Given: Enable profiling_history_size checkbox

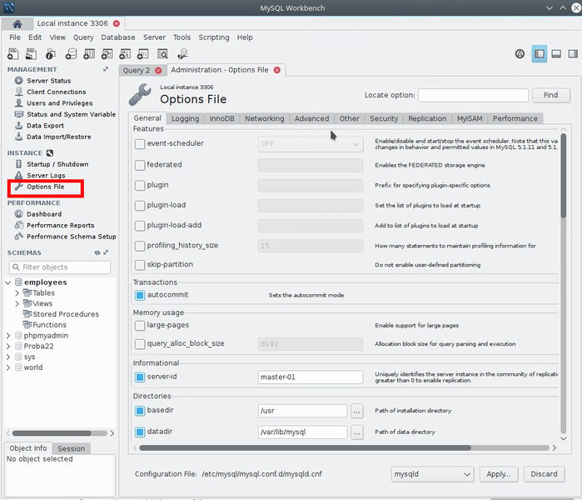Looking at the screenshot, I should [x=140, y=246].
